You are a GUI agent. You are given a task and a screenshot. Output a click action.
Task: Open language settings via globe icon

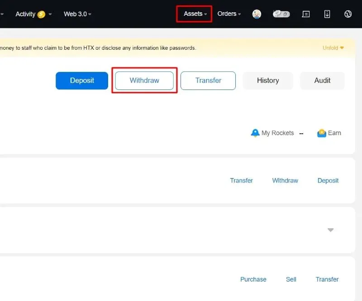348,14
